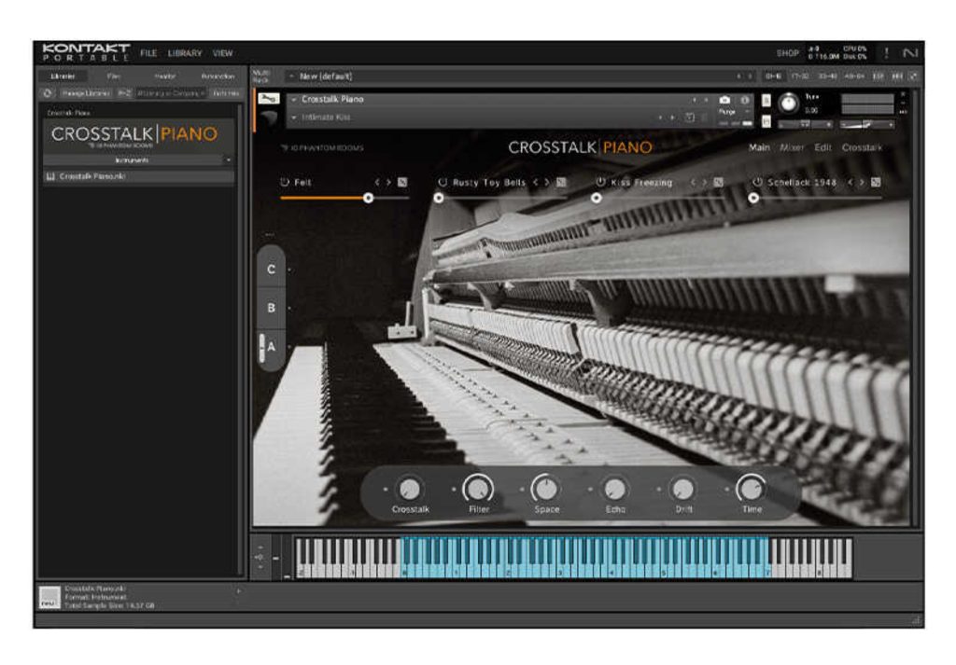956x665 pixels.
Task: Click the exclamation warning icon
Action: pyautogui.click(x=886, y=53)
